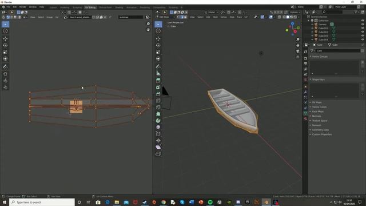This screenshot has height=206, width=366.
Task: Select the Move tool in 3D viewport
Action: pyautogui.click(x=158, y=38)
